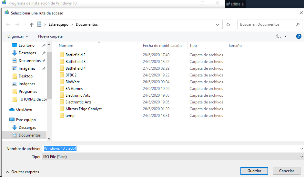Click the Cancelar button
This screenshot has height=177, width=304.
(x=287, y=171)
